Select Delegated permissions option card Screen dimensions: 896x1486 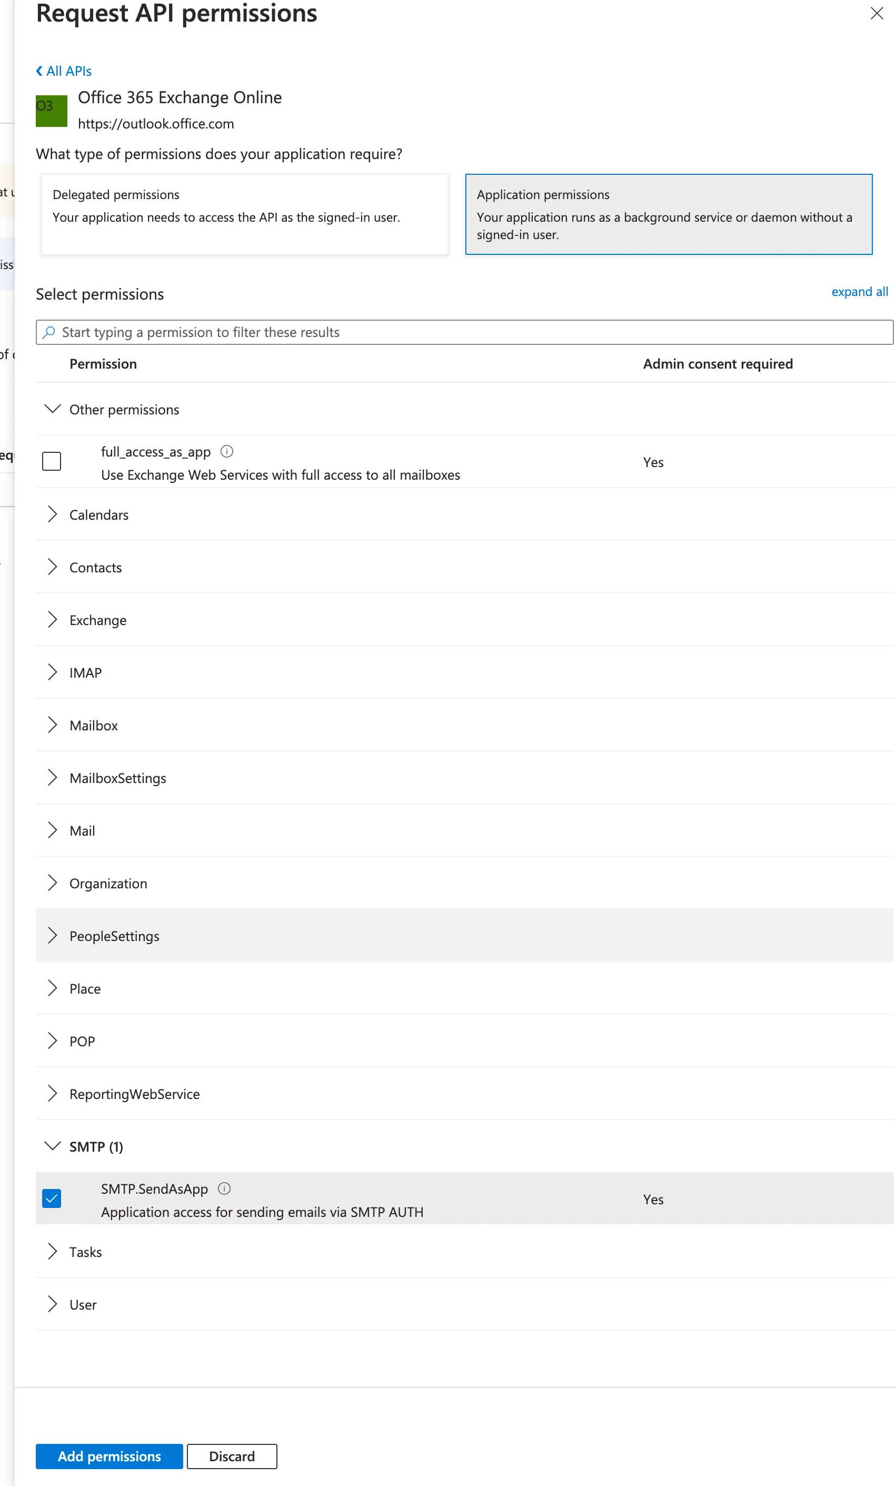tap(244, 214)
